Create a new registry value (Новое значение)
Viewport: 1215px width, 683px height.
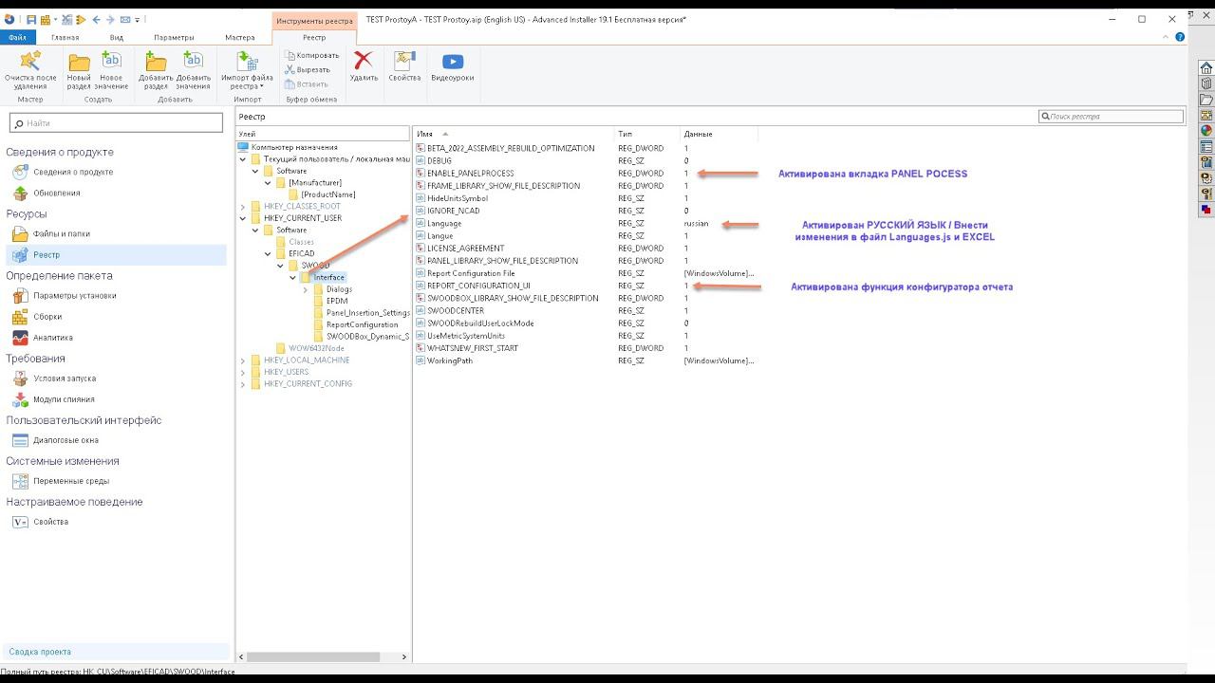tap(111, 70)
